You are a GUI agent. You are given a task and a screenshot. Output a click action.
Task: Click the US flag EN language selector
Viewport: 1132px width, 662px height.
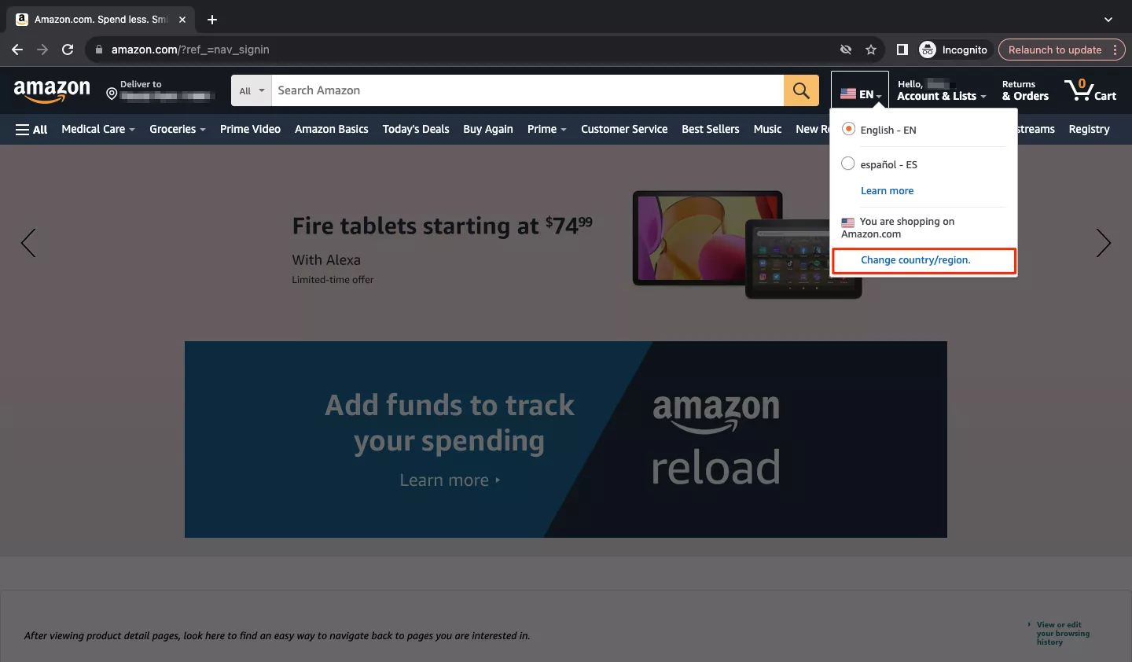click(x=861, y=94)
